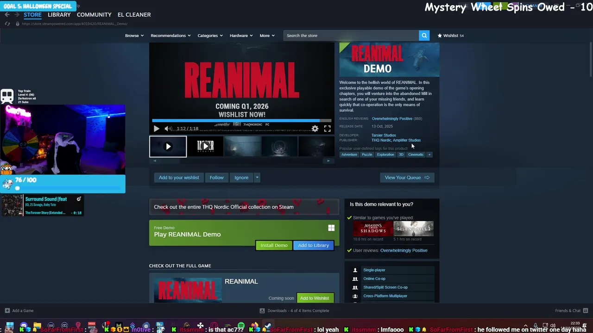Open trailer video settings gear

click(315, 129)
